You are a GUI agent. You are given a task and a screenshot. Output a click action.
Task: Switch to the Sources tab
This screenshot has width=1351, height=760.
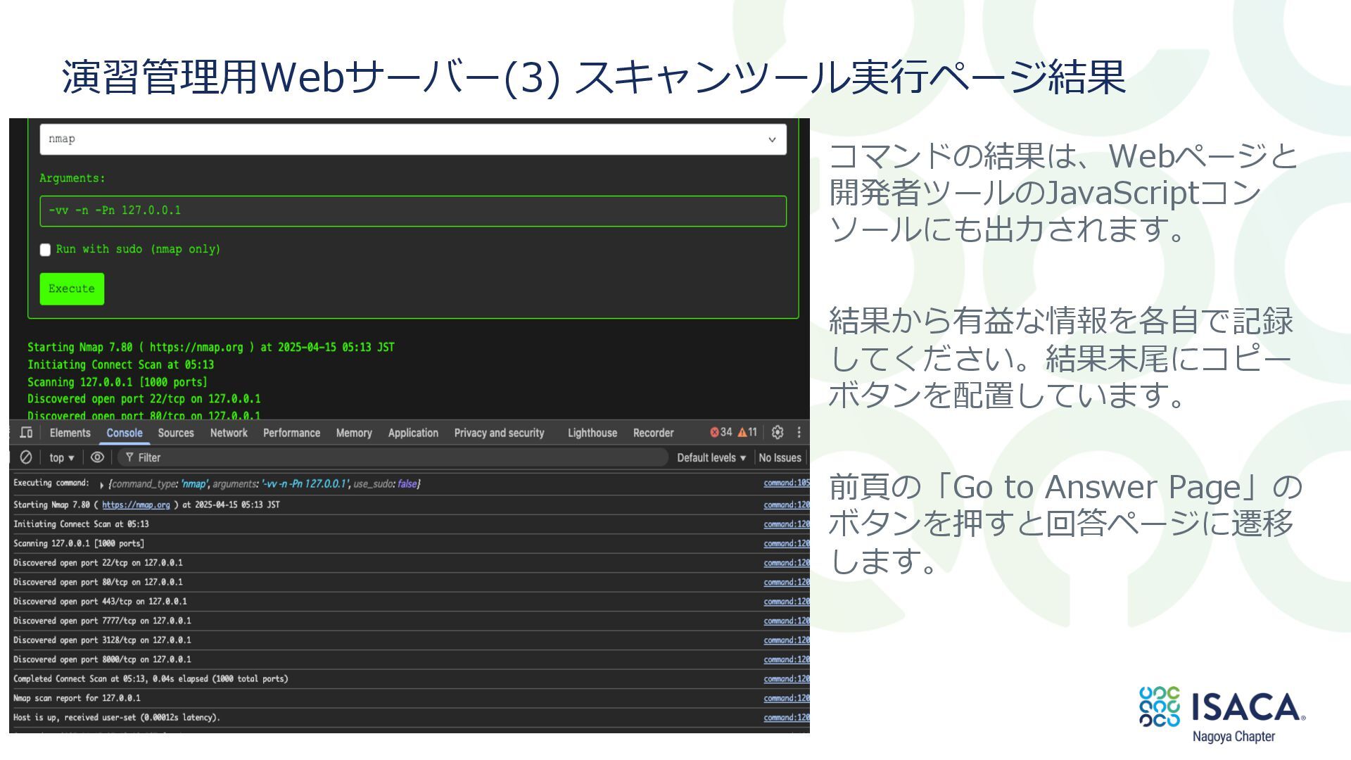tap(175, 433)
